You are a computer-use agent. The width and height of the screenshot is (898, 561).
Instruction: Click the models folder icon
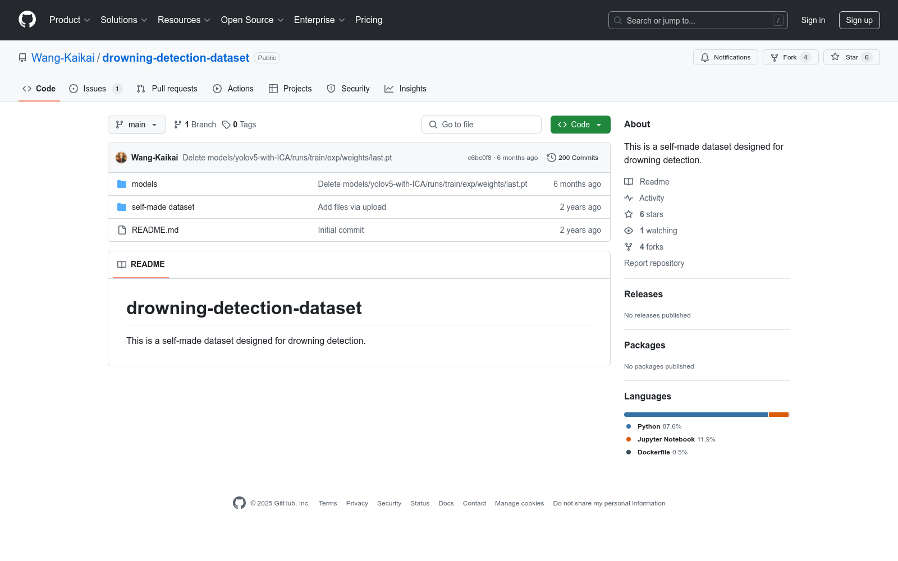[x=122, y=184]
